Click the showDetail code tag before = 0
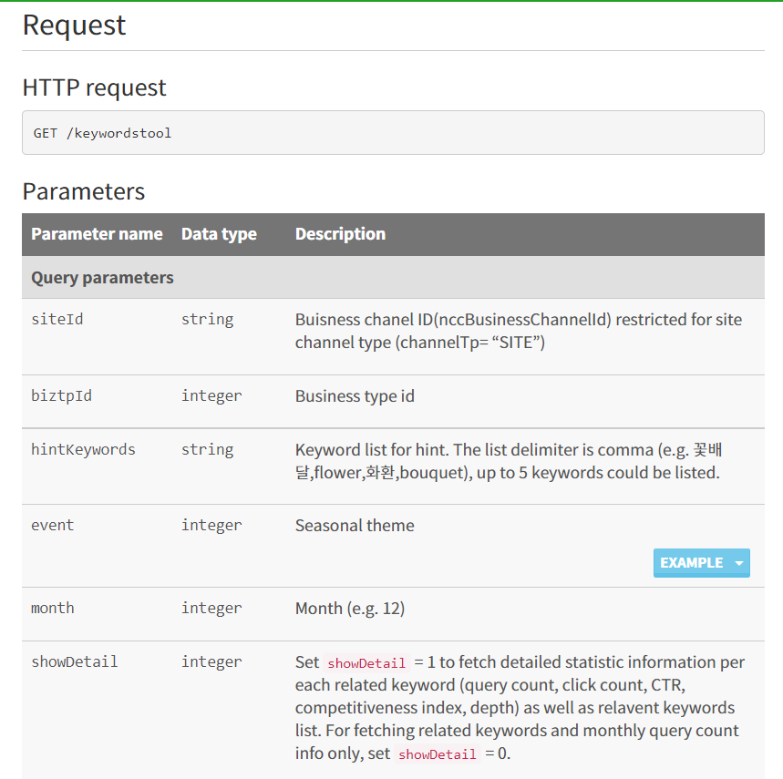 tap(438, 754)
